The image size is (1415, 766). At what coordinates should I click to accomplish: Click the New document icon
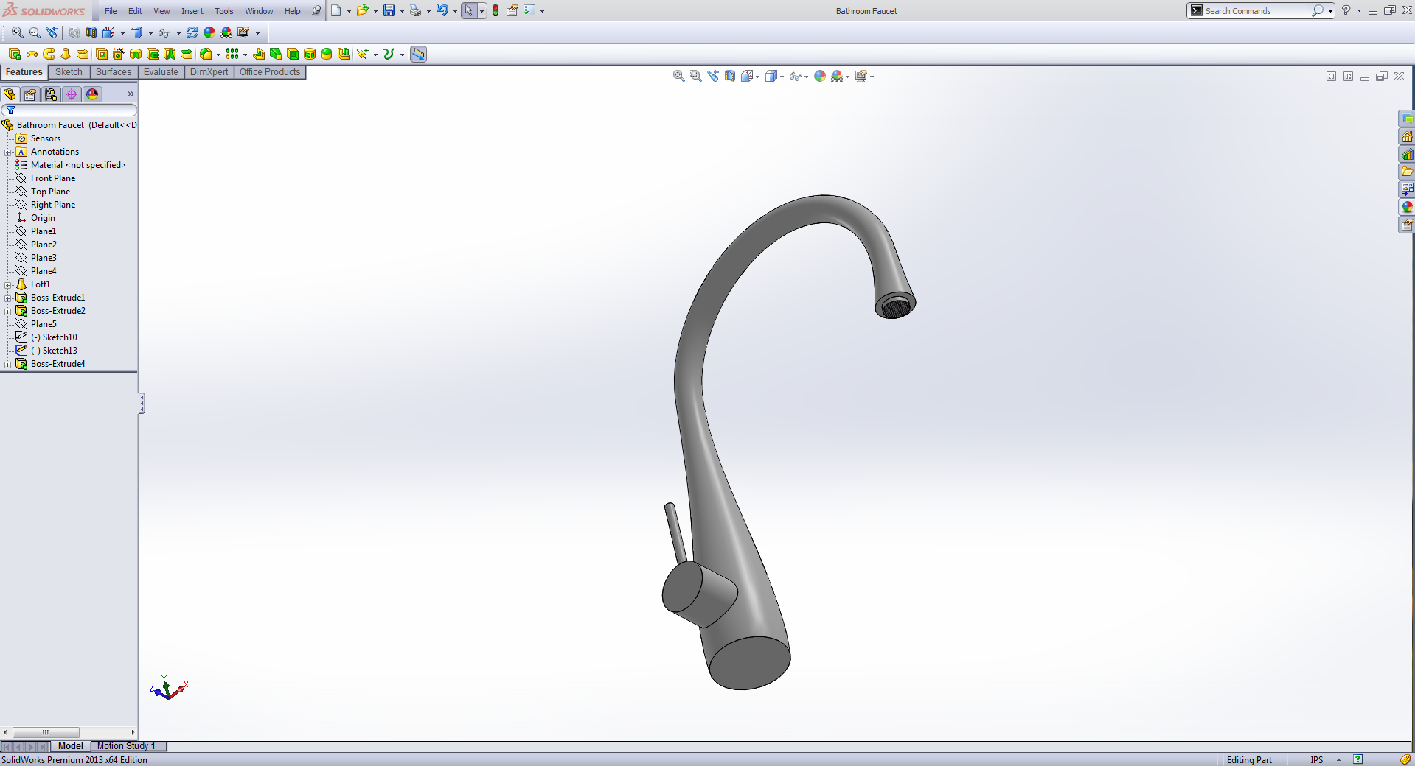click(336, 10)
